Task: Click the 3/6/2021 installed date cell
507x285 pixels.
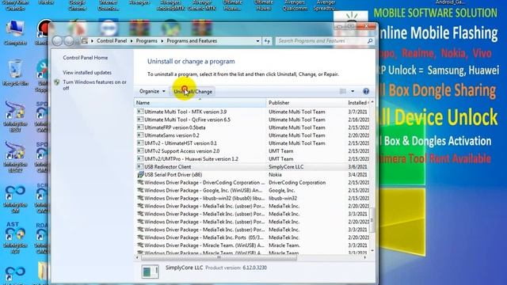Action: pyautogui.click(x=357, y=167)
